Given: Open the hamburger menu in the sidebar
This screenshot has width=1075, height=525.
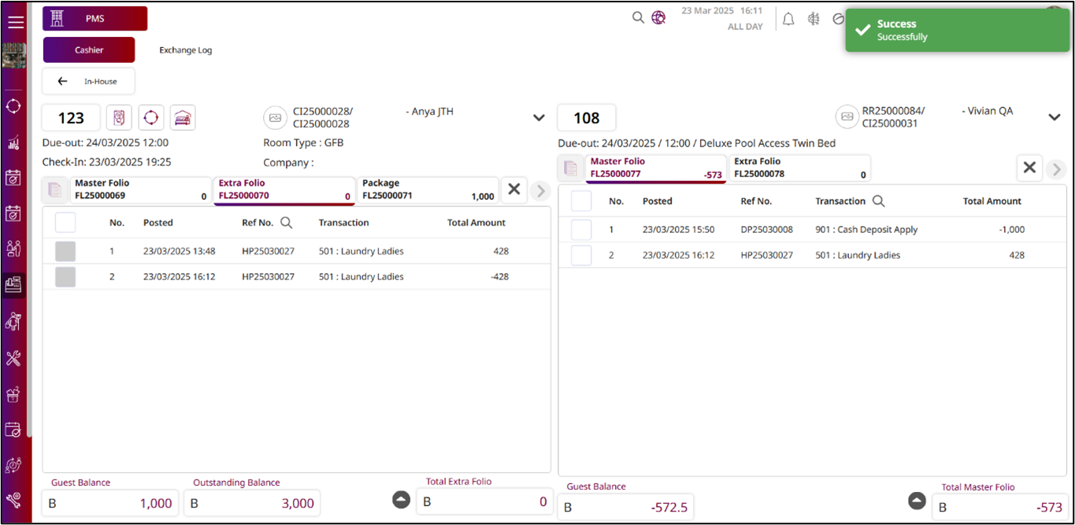Looking at the screenshot, I should [16, 22].
